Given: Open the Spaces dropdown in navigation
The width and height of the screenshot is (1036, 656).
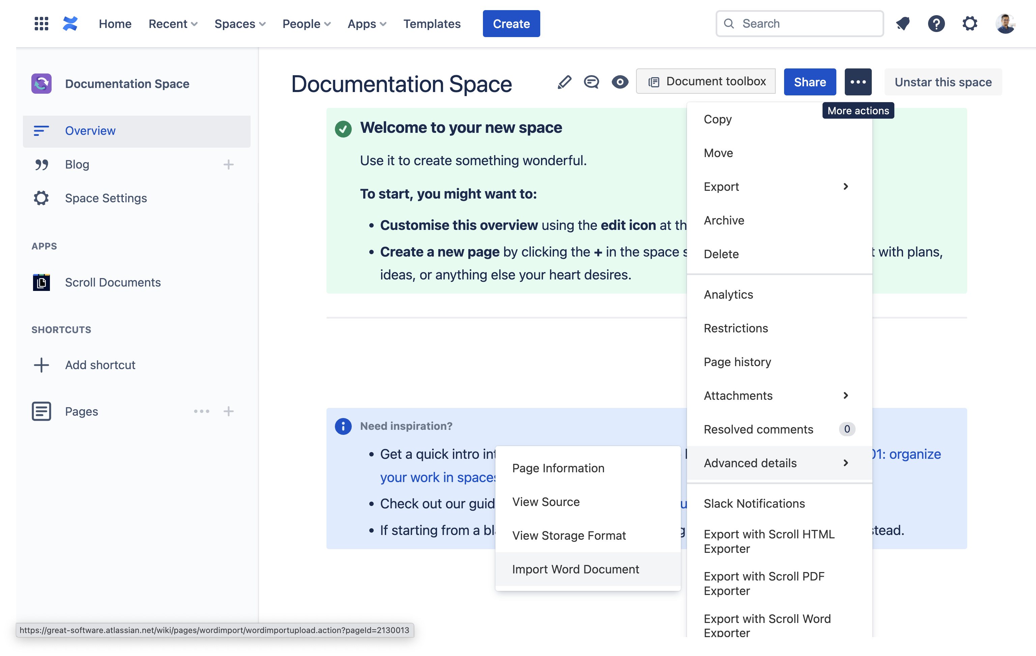Looking at the screenshot, I should (x=240, y=24).
